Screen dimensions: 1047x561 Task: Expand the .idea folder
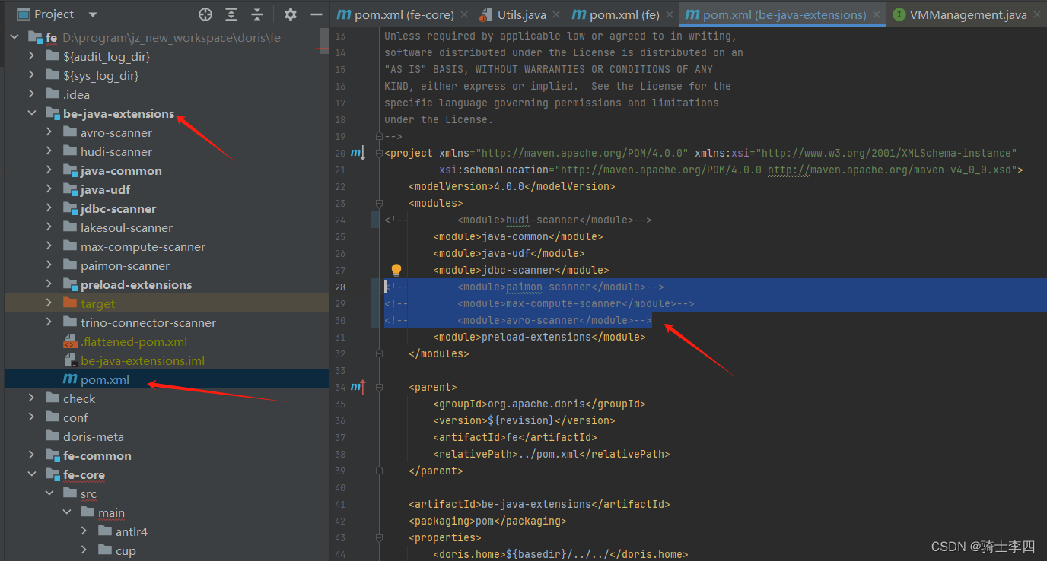coord(31,94)
